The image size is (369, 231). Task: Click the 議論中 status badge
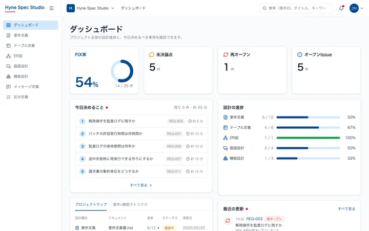pyautogui.click(x=169, y=228)
